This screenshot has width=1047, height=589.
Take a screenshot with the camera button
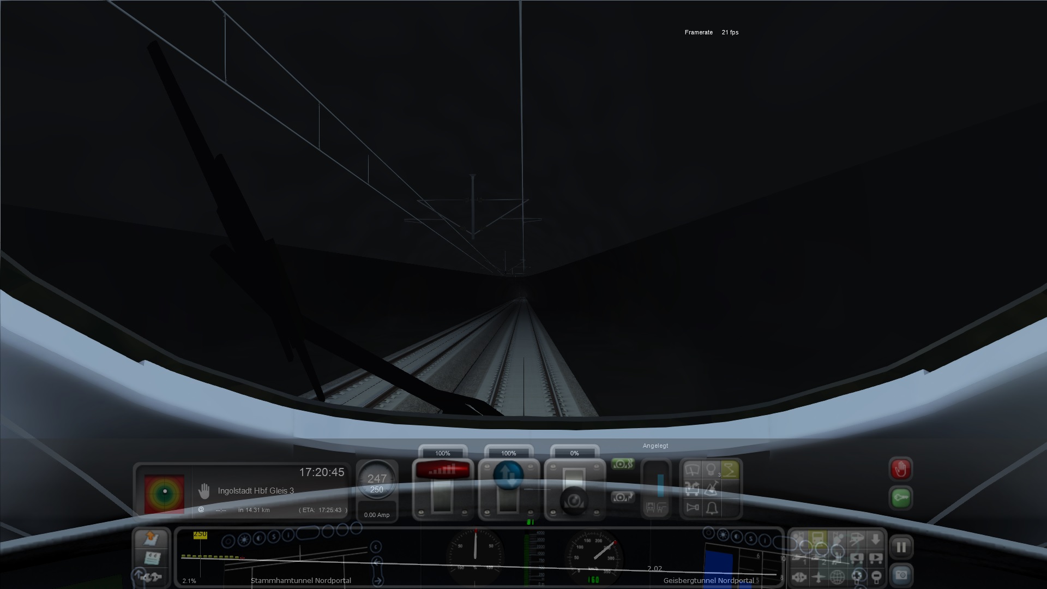(901, 575)
